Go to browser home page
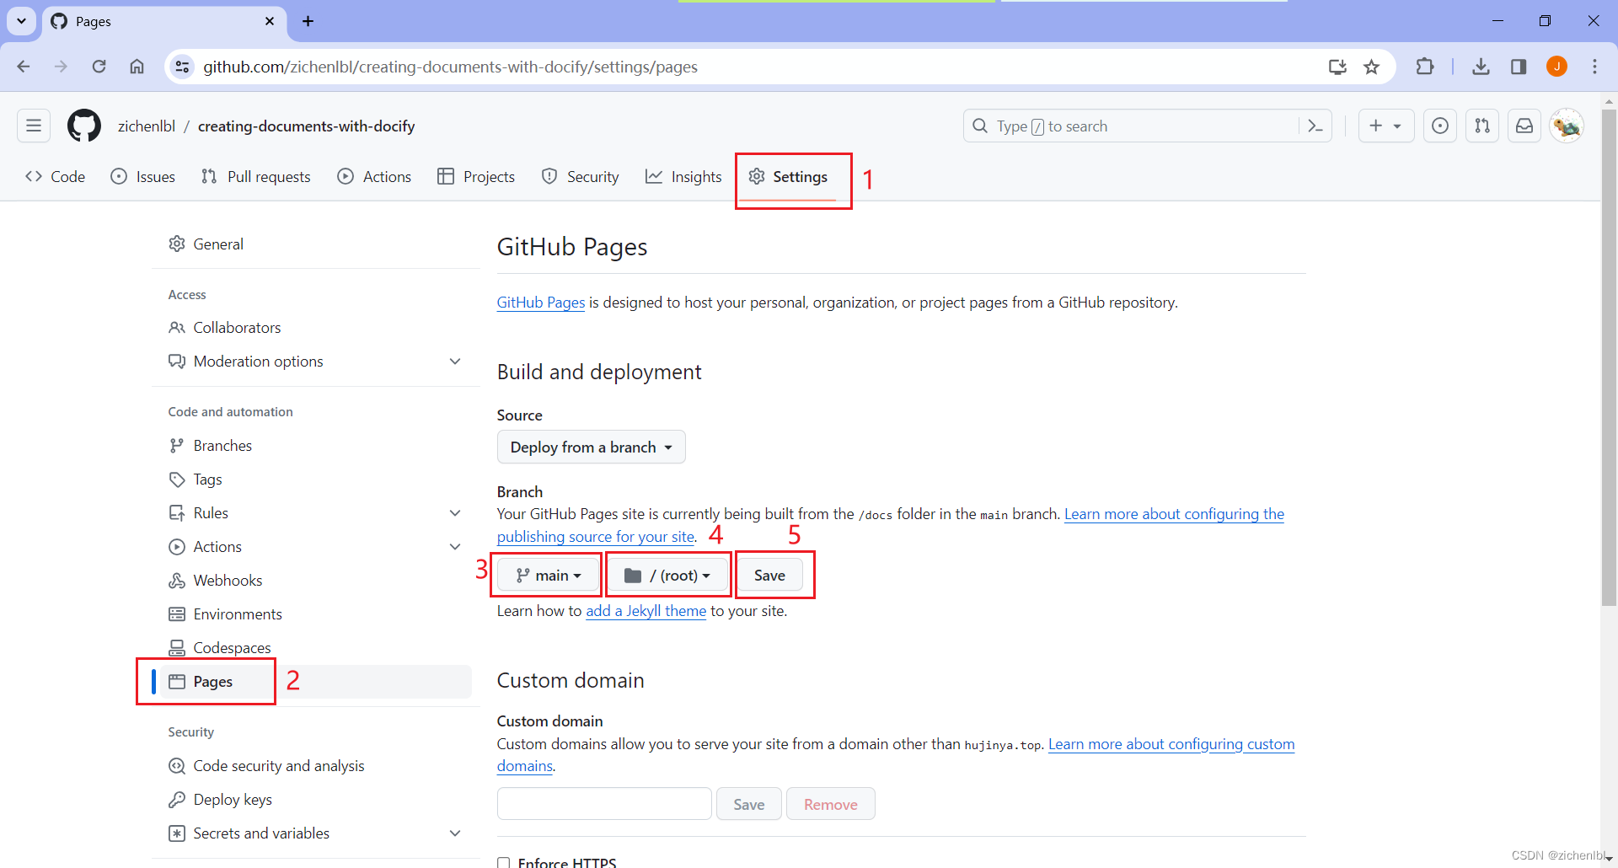1618x868 pixels. (x=137, y=67)
